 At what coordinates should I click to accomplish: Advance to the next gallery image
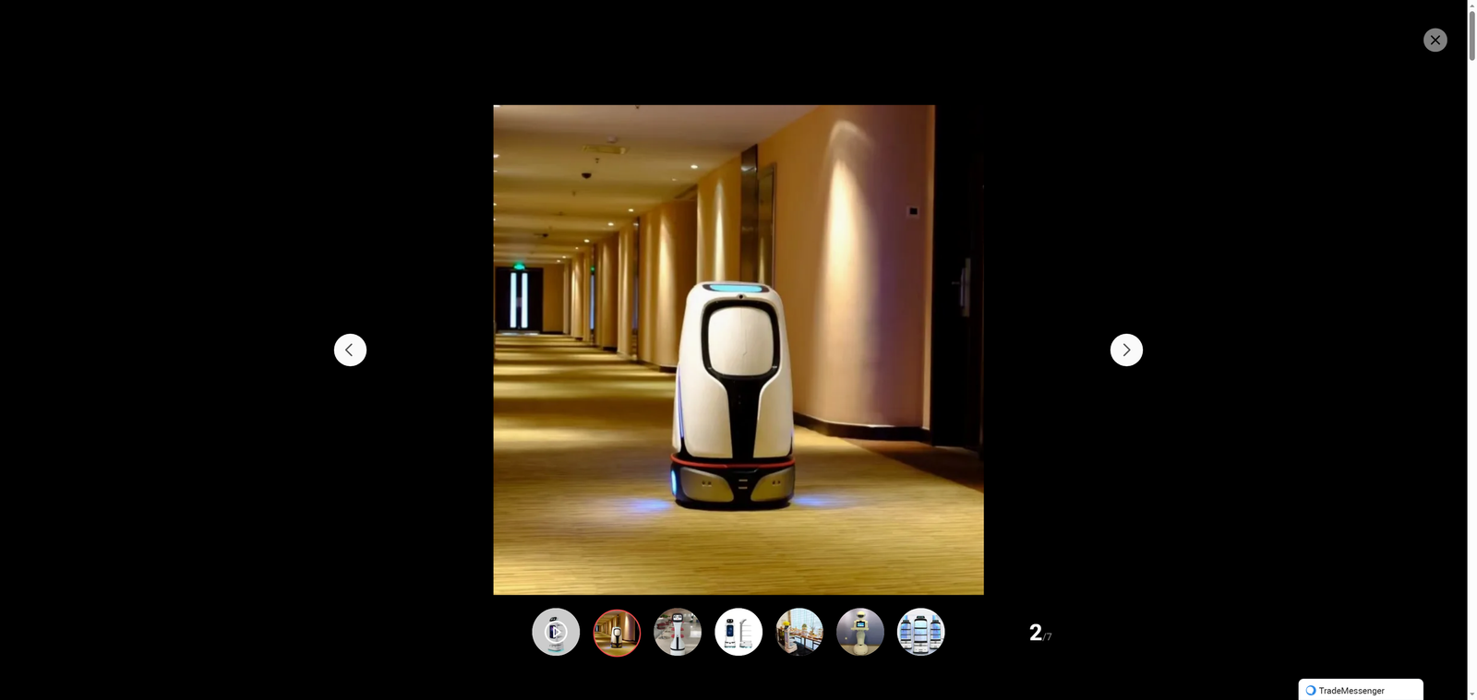(x=1126, y=350)
